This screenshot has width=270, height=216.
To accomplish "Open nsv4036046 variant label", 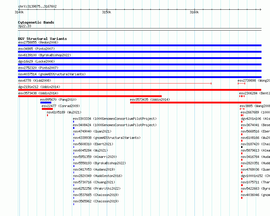I will (255, 195).
